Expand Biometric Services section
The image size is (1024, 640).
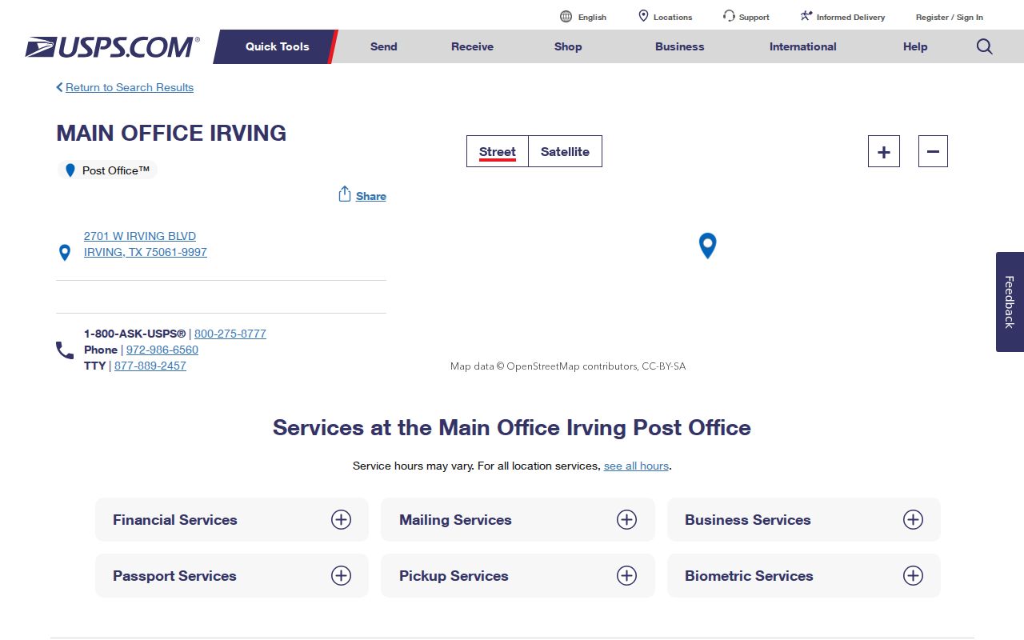[x=804, y=576]
